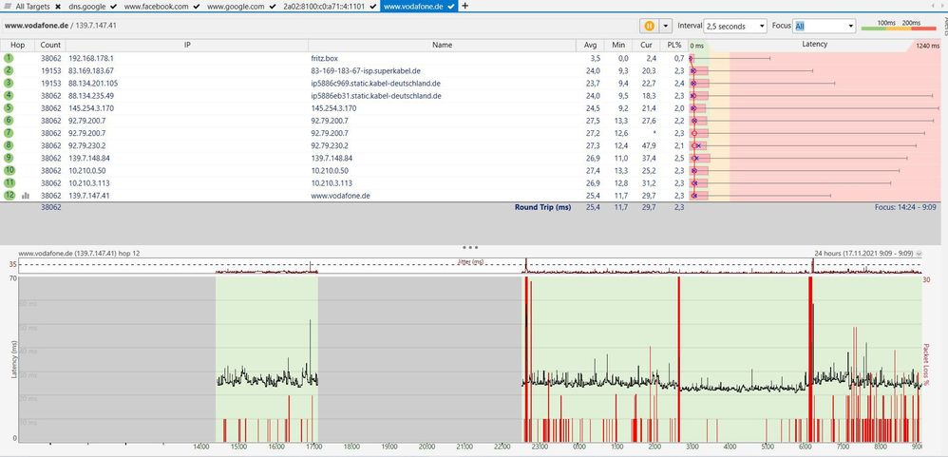This screenshot has height=457, width=948.
Task: Click the 1240 ms latency scale maximum
Action: coord(927,46)
